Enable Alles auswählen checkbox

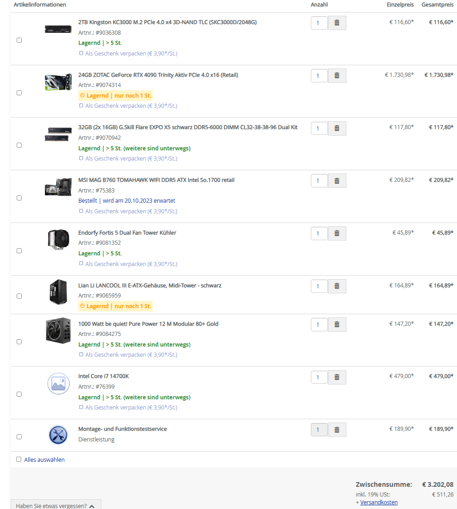coord(19,459)
